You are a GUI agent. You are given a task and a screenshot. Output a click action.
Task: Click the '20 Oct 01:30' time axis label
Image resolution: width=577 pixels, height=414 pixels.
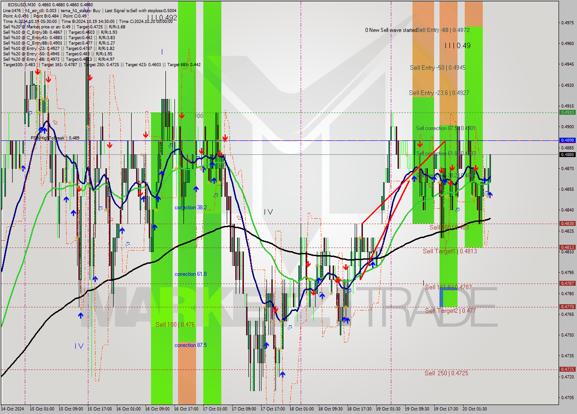(x=475, y=409)
